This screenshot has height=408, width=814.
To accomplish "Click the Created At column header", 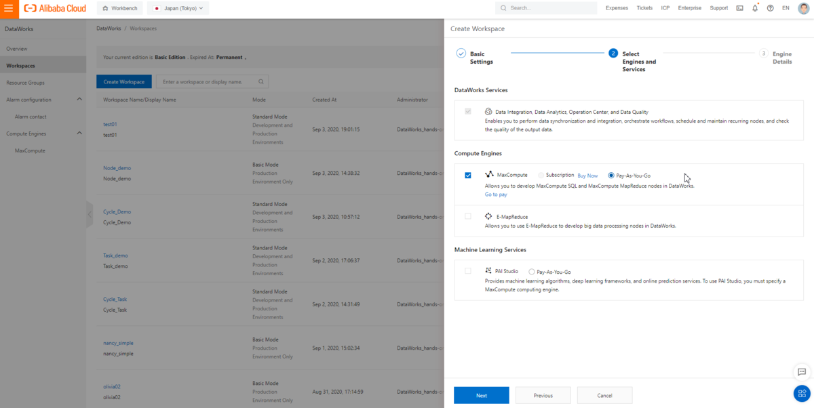I will click(324, 100).
